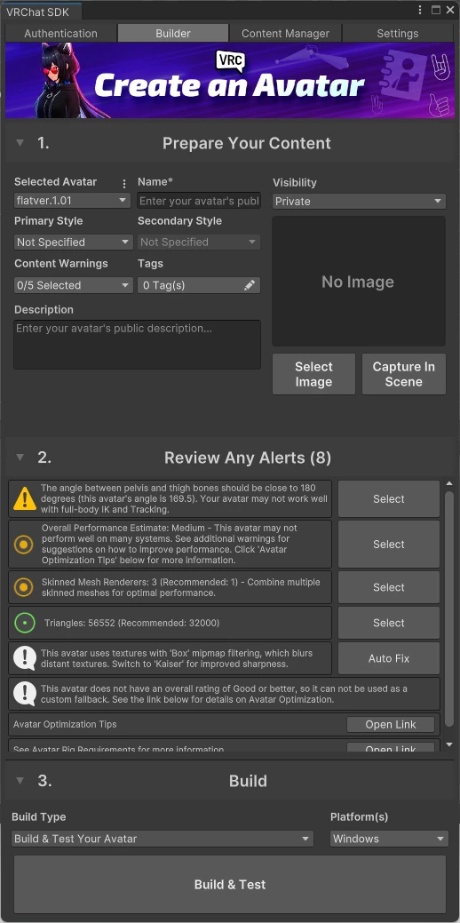The width and height of the screenshot is (460, 923).
Task: Click the Box mipmap filtering info icon
Action: (x=25, y=658)
